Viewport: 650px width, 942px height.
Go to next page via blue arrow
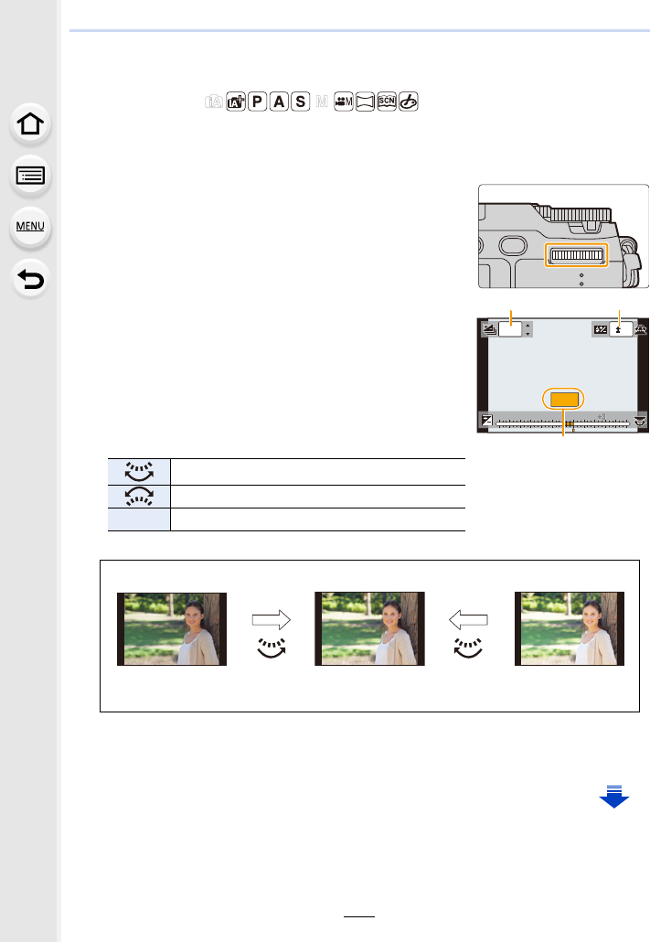614,797
